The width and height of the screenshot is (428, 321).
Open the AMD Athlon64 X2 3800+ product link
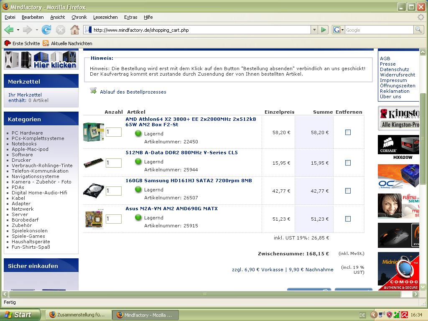point(191,122)
